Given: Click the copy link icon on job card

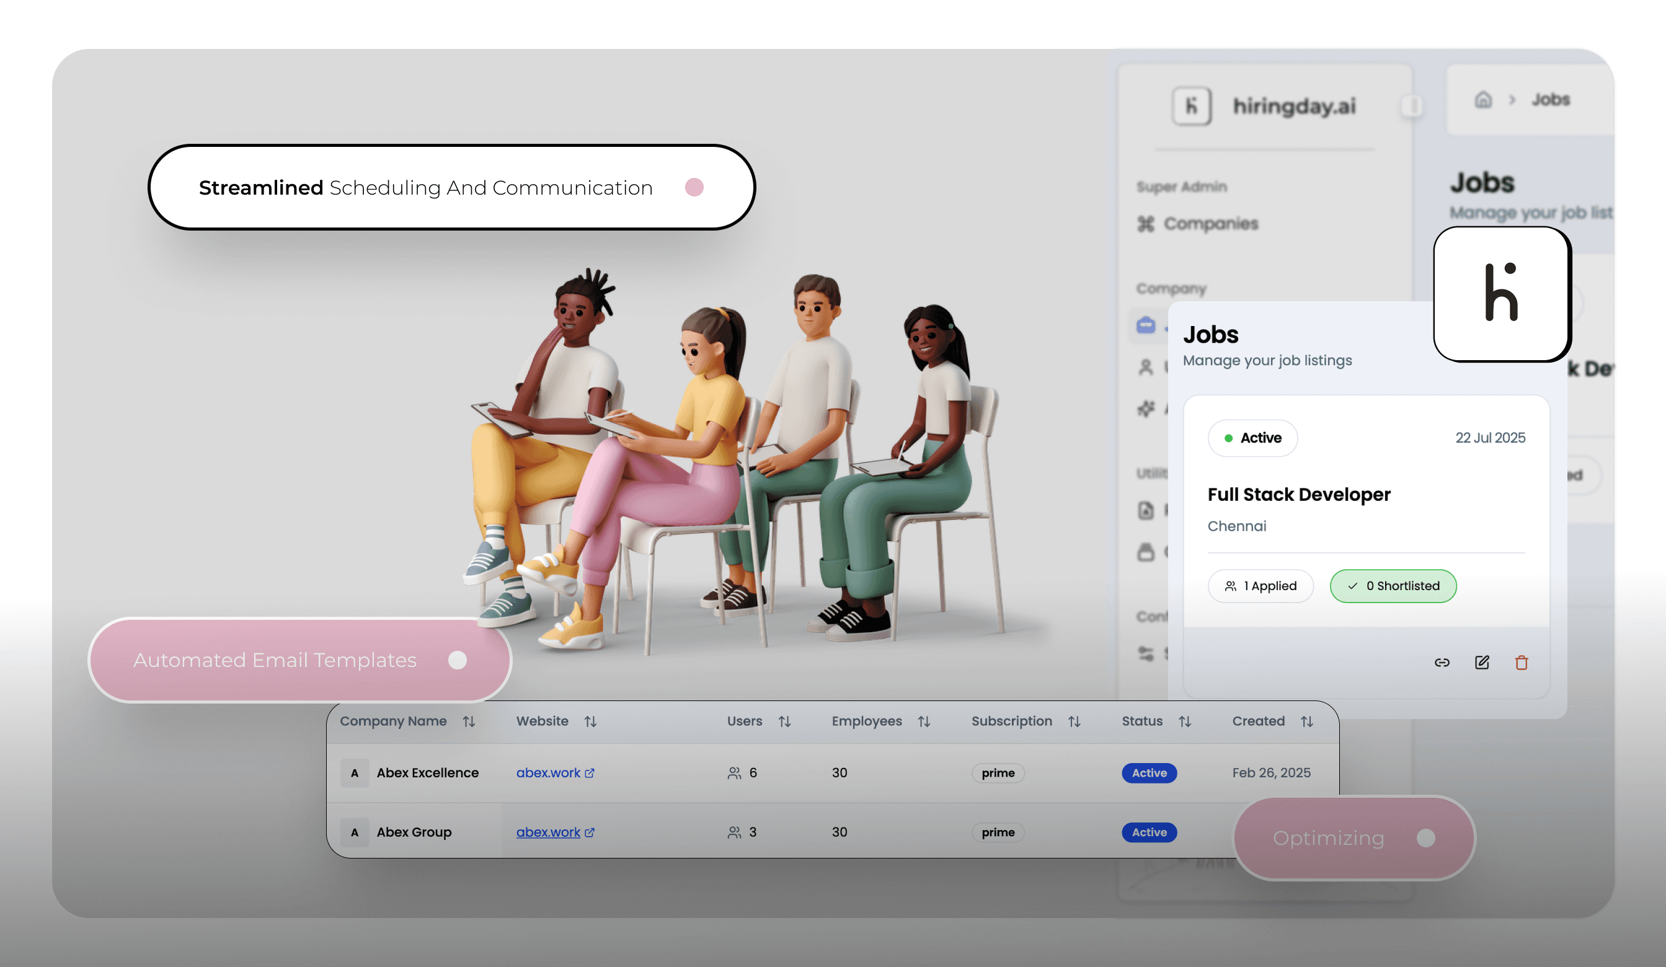Looking at the screenshot, I should [1442, 662].
